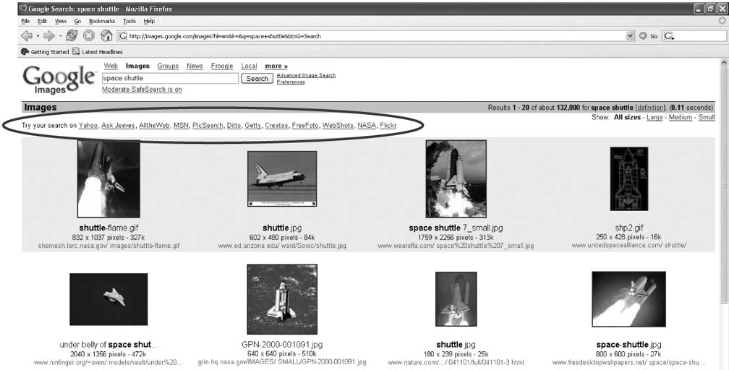Open the Advanced Image Search link
729x370 pixels.
click(306, 75)
